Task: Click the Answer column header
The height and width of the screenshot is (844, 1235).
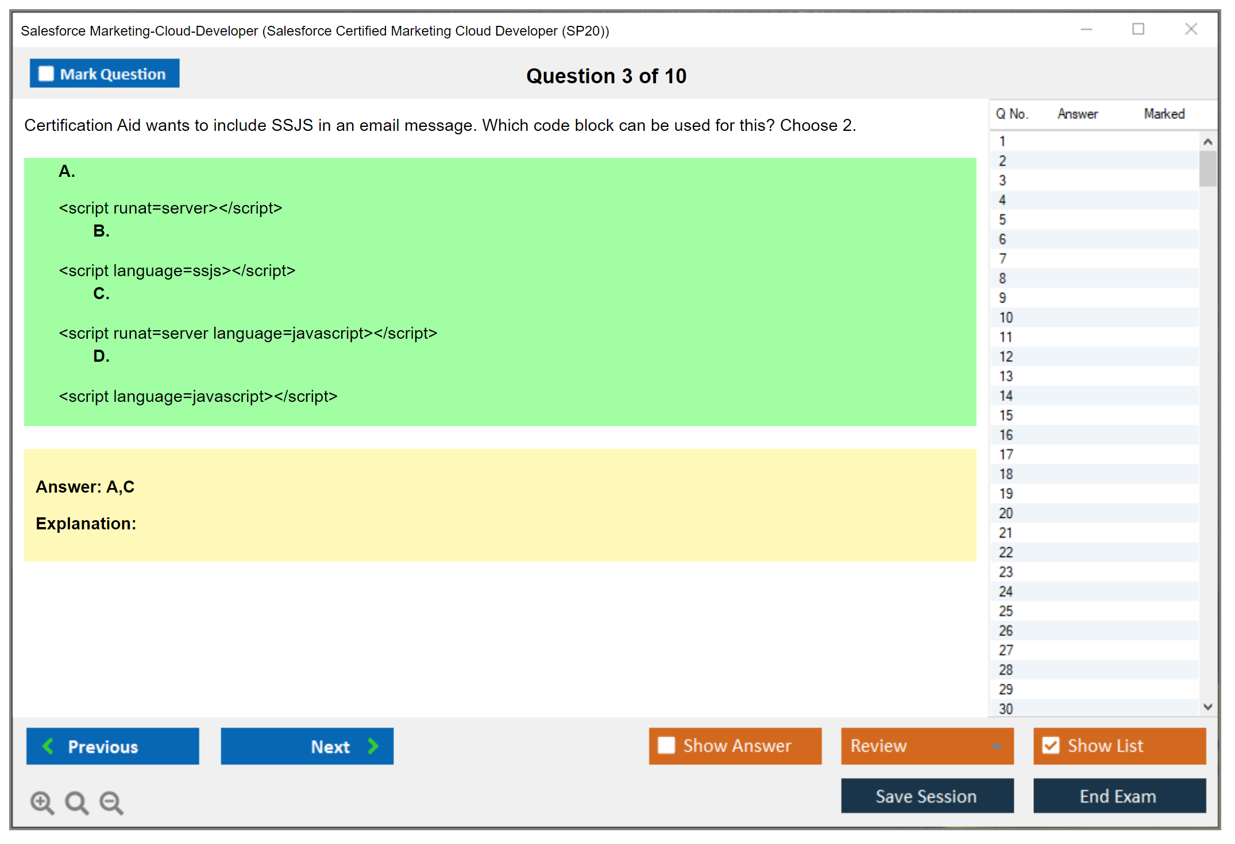Action: click(1077, 114)
